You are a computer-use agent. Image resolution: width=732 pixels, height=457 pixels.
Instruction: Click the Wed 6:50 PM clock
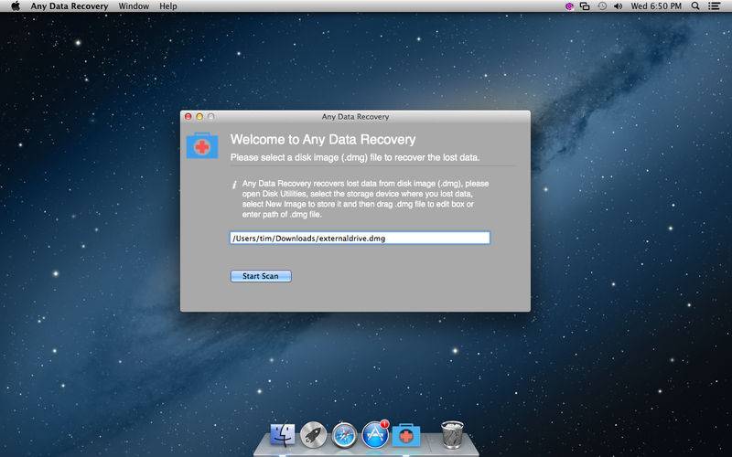click(x=656, y=6)
